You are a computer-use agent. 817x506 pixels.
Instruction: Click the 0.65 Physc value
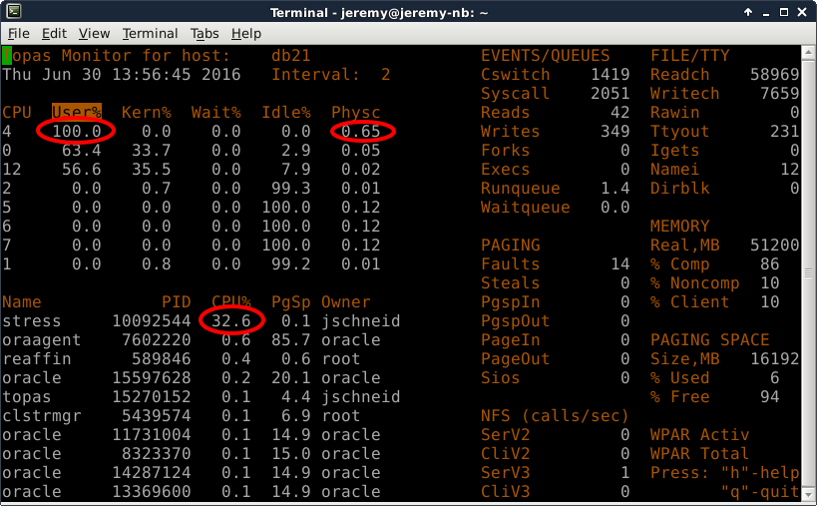coord(361,132)
